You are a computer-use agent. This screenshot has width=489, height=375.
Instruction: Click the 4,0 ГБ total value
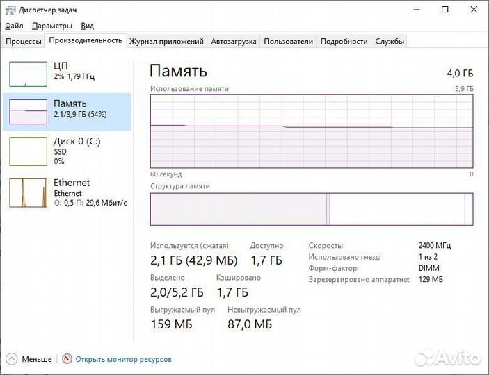(x=460, y=73)
